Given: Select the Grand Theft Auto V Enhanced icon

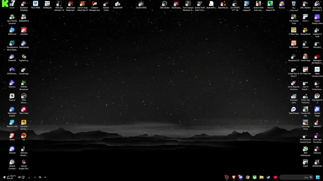Looking at the screenshot, I should point(200,6).
